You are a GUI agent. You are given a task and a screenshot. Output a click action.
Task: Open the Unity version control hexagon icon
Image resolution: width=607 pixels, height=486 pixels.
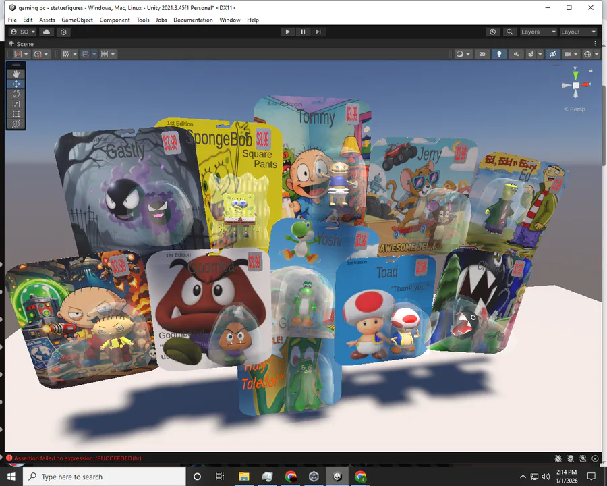tap(63, 32)
